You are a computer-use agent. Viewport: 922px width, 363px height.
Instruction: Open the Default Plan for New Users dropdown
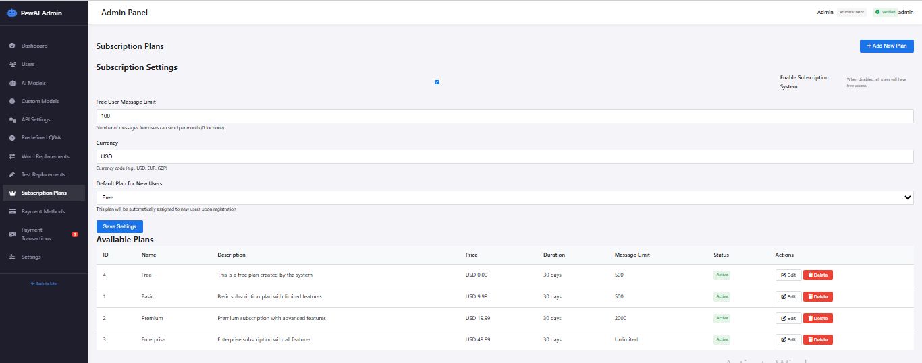[504, 197]
